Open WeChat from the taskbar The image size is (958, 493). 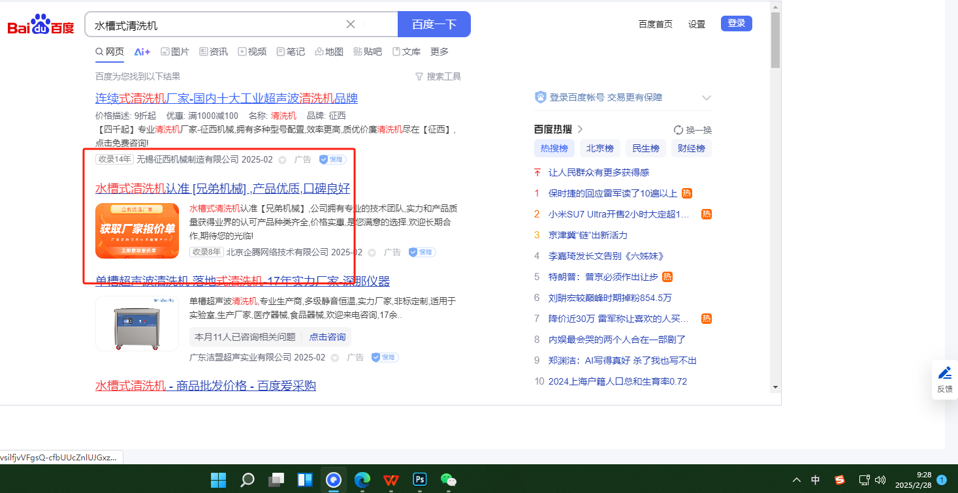tap(449, 480)
